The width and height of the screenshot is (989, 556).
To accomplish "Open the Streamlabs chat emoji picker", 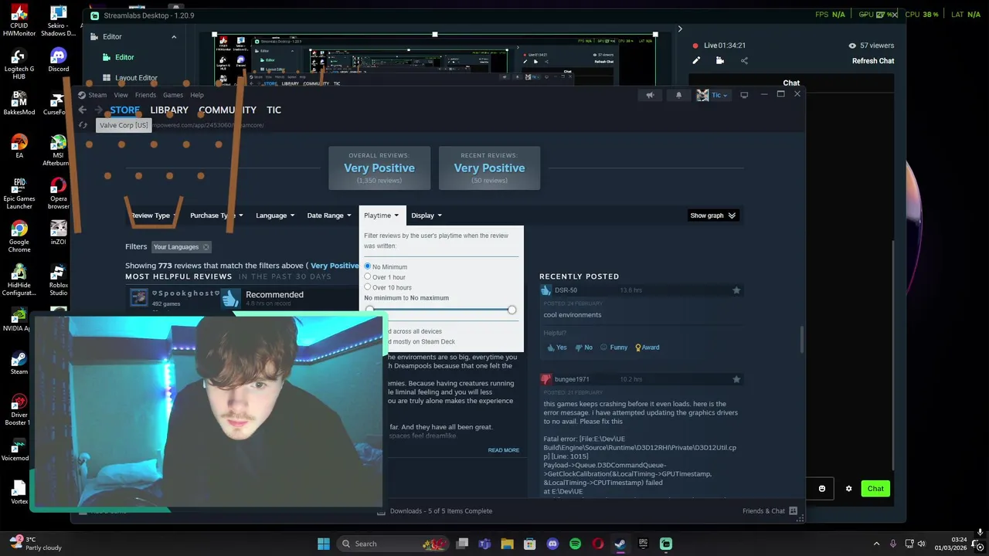I will click(822, 489).
